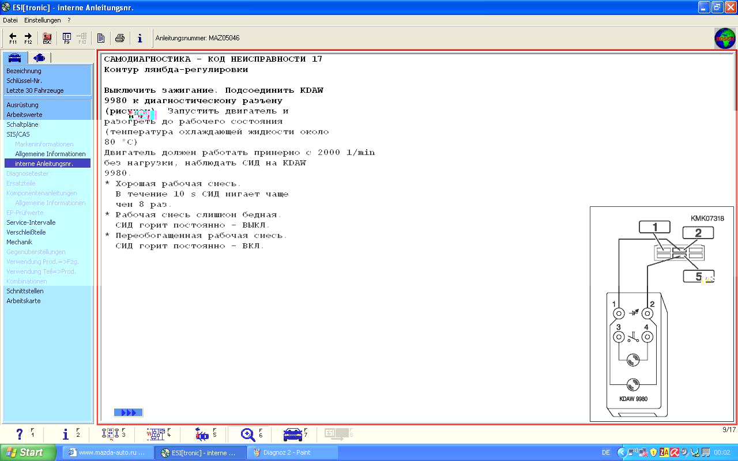This screenshot has height=461, width=738.
Task: Open the F1 question mark help icon
Action: (20, 434)
